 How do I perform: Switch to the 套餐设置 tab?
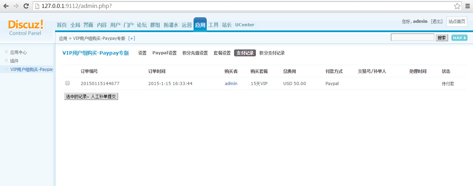point(222,53)
